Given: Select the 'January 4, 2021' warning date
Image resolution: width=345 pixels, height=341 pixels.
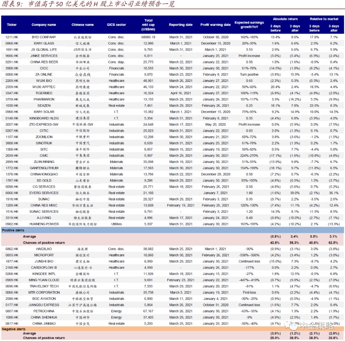Looking at the screenshot, I should click(x=216, y=299).
